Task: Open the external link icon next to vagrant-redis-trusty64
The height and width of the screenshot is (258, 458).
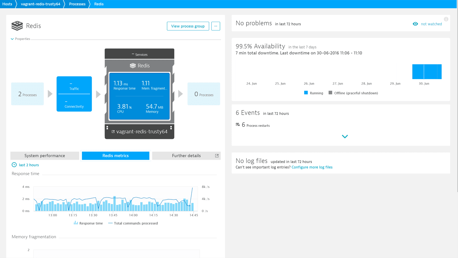Action: (113, 132)
